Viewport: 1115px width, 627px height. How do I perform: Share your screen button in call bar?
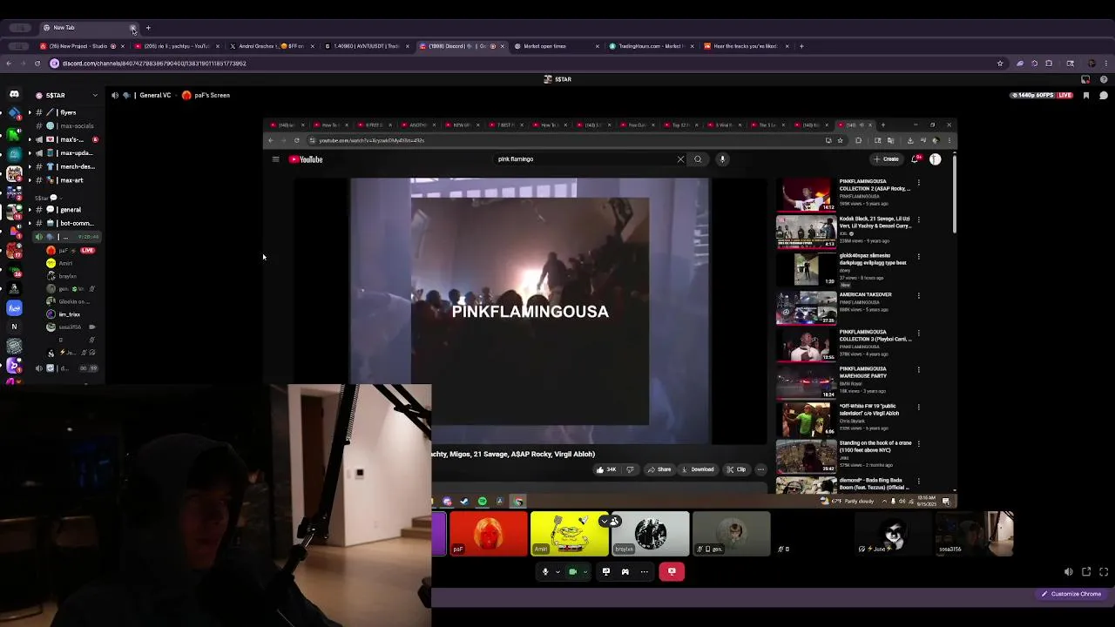606,572
